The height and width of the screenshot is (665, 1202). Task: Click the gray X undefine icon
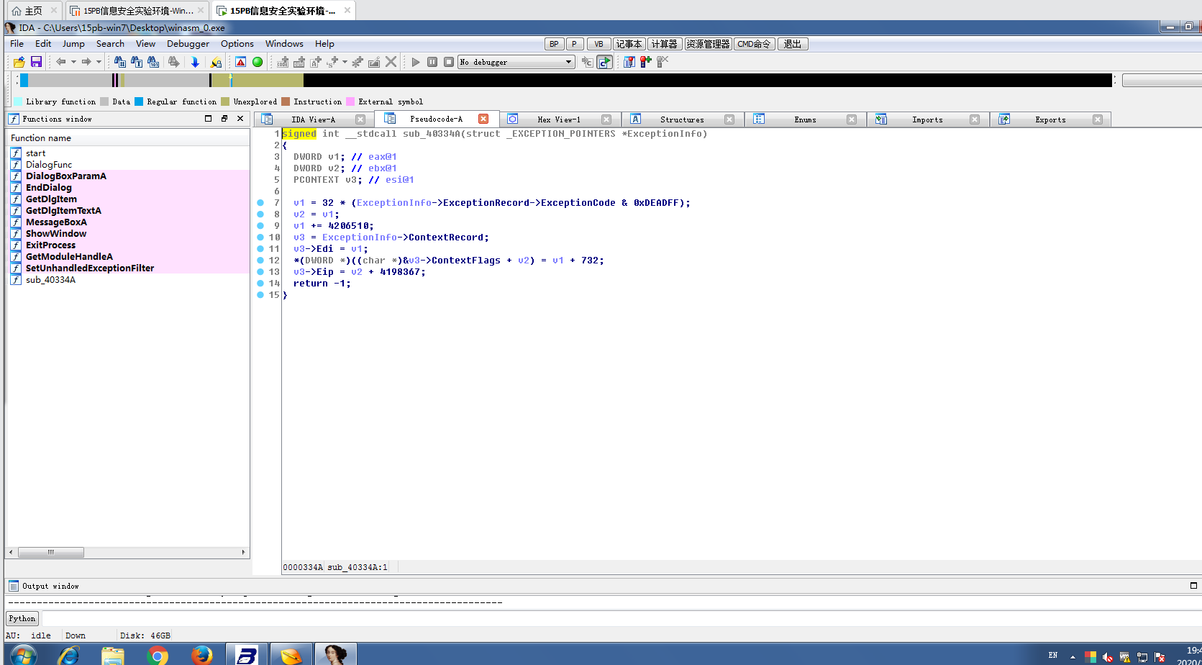(x=391, y=62)
